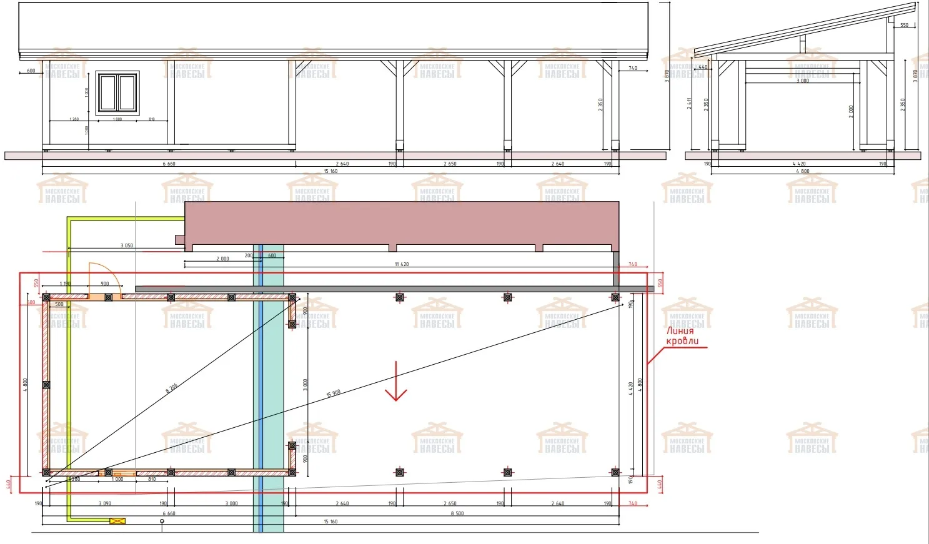Click the '11 420' dimension text
The image size is (929, 544).
coord(402,264)
